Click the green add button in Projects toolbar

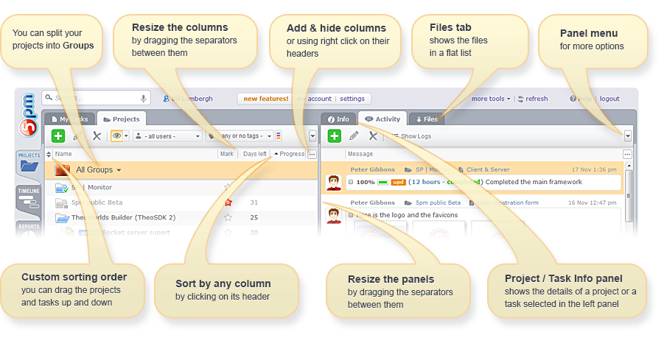(x=58, y=136)
